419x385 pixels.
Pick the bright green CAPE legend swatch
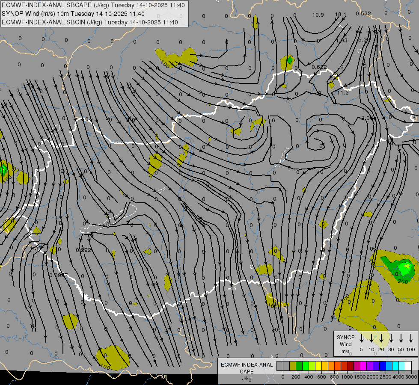(x=306, y=366)
